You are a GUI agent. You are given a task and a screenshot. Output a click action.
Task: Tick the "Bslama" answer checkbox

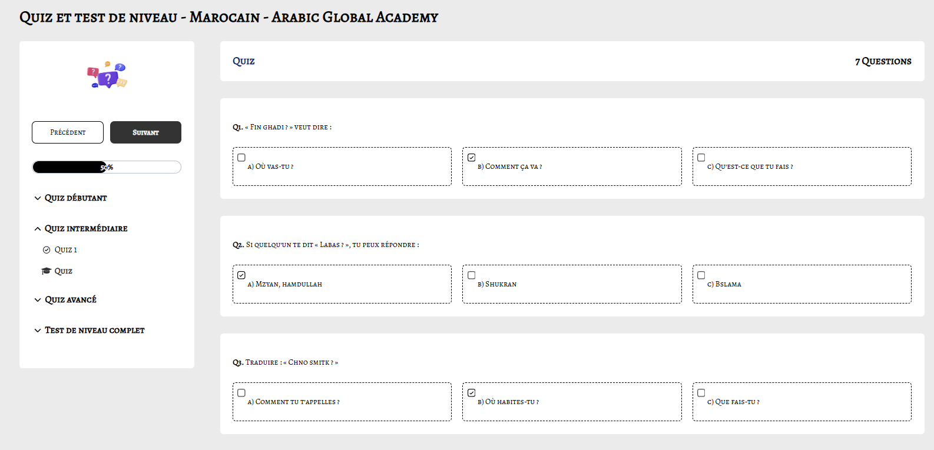click(701, 275)
